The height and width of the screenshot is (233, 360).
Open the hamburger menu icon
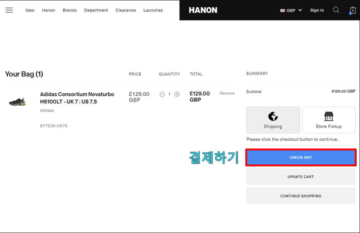click(9, 10)
